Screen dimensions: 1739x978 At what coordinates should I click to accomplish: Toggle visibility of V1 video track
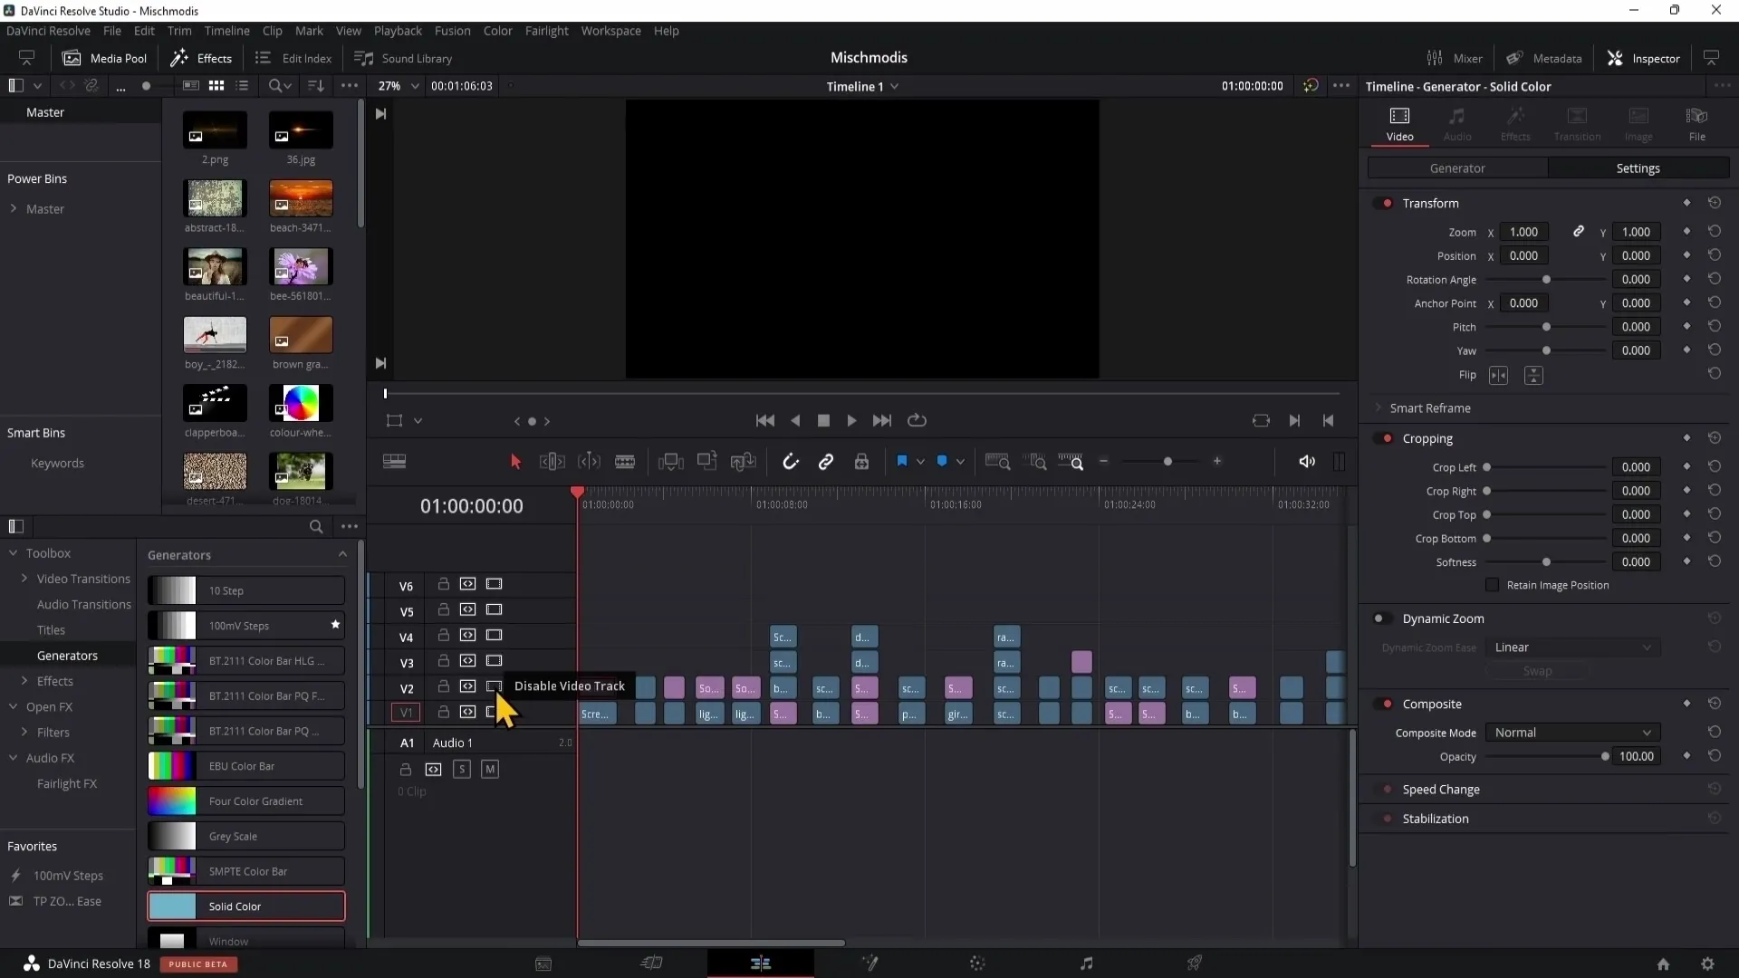(495, 712)
